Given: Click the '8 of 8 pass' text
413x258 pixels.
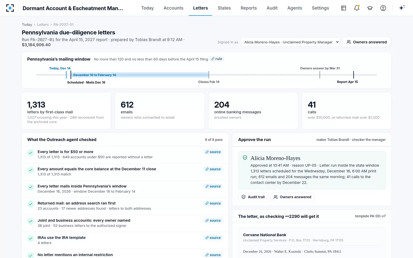Looking at the screenshot, I should pyautogui.click(x=214, y=140).
